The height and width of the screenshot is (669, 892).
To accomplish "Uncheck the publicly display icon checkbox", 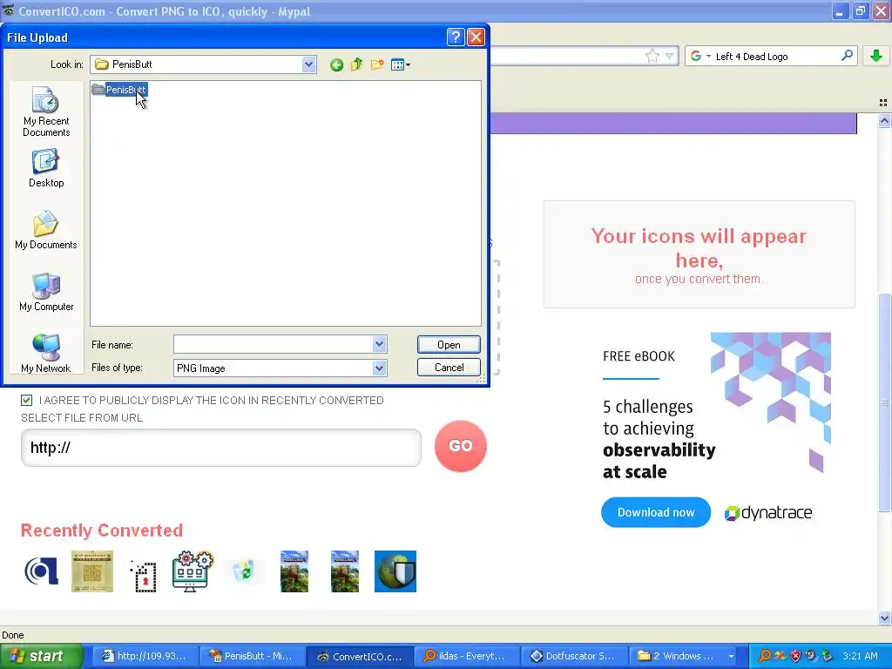I will [27, 401].
